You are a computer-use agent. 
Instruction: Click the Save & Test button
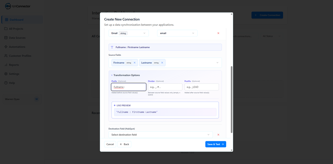pos(216,144)
